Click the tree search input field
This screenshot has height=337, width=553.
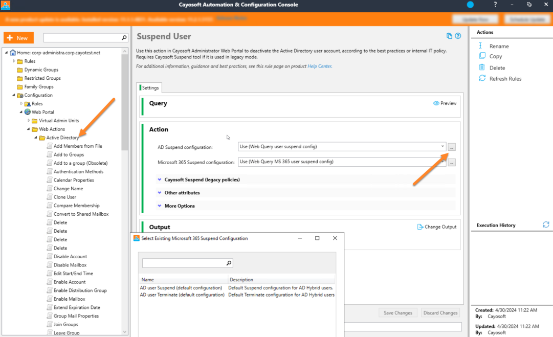pyautogui.click(x=82, y=38)
